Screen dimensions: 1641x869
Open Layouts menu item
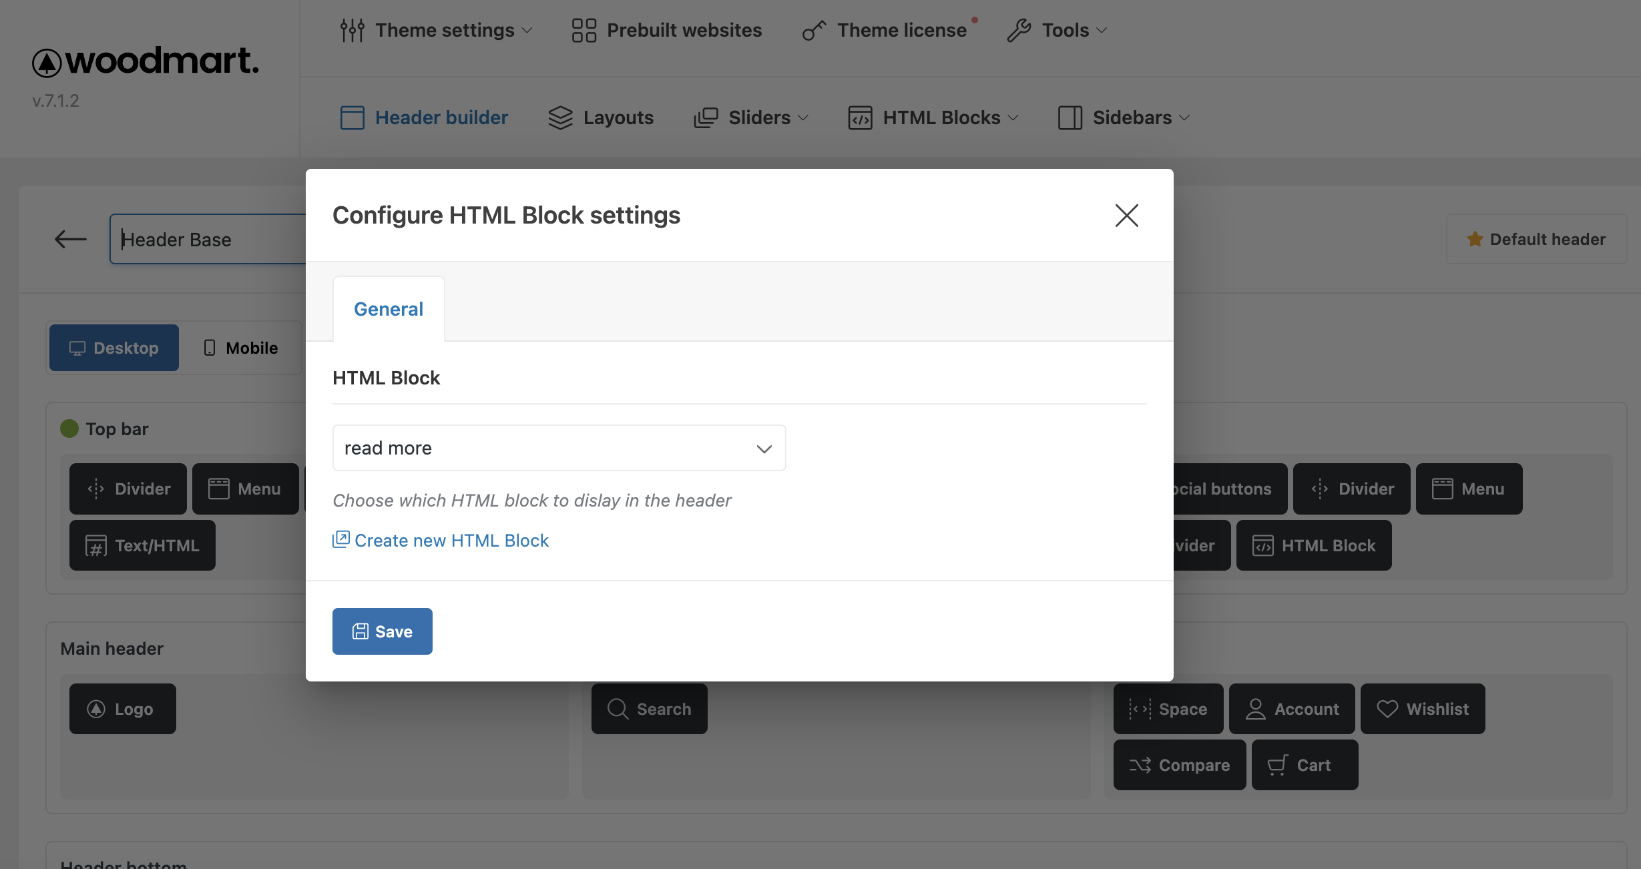[x=600, y=117]
